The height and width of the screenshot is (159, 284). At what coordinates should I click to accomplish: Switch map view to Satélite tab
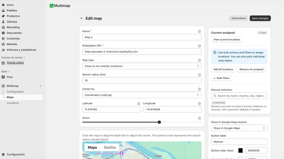click(x=110, y=147)
